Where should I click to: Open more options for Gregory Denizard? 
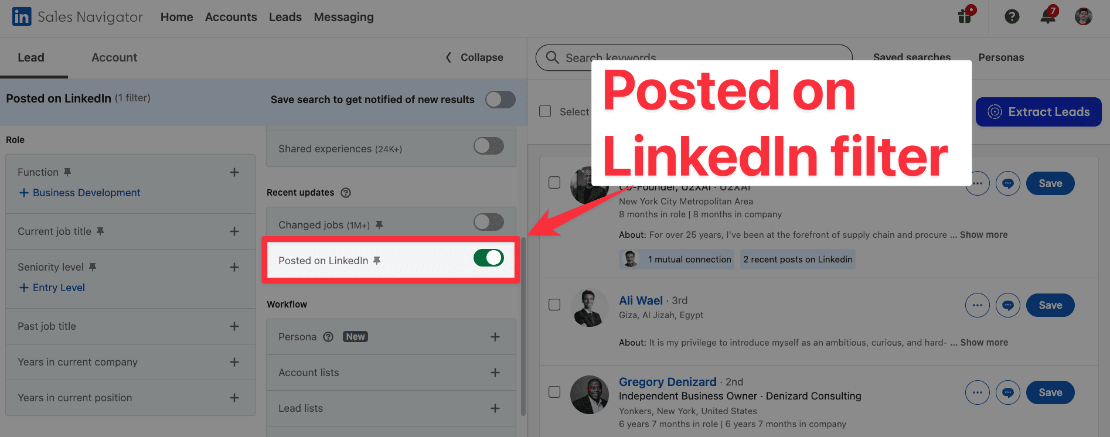click(978, 392)
